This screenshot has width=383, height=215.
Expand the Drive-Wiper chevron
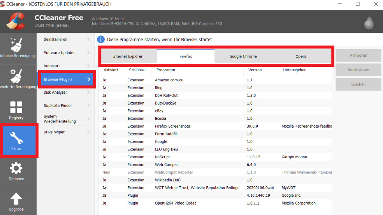89,132
